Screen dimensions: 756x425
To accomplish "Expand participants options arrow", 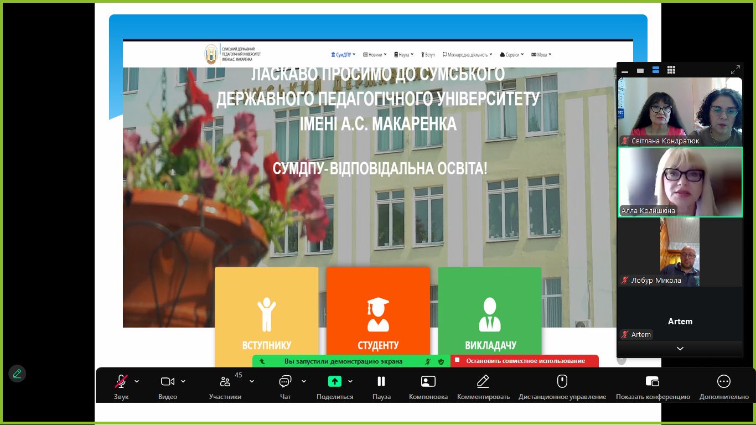I will [252, 381].
